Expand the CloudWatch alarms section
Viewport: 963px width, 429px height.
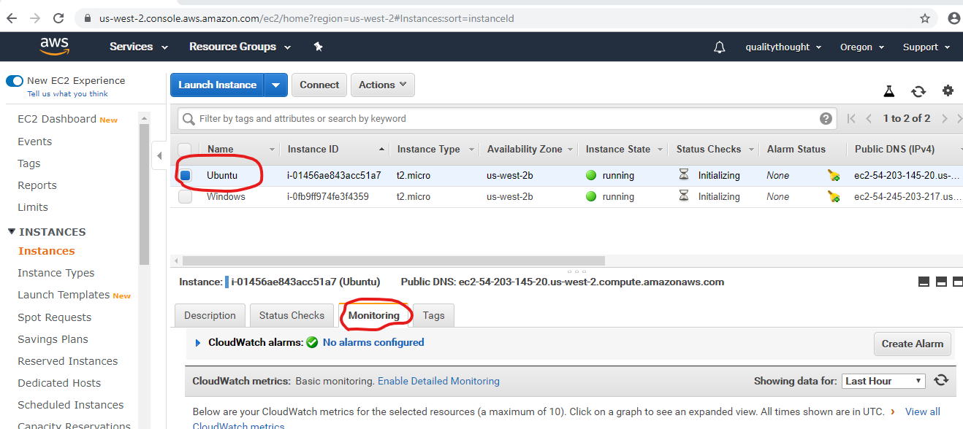point(198,342)
